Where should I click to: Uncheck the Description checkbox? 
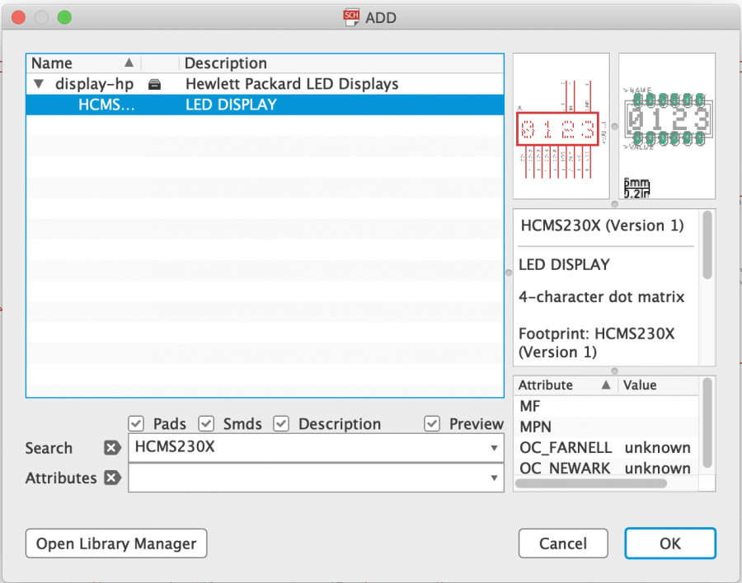click(x=282, y=423)
